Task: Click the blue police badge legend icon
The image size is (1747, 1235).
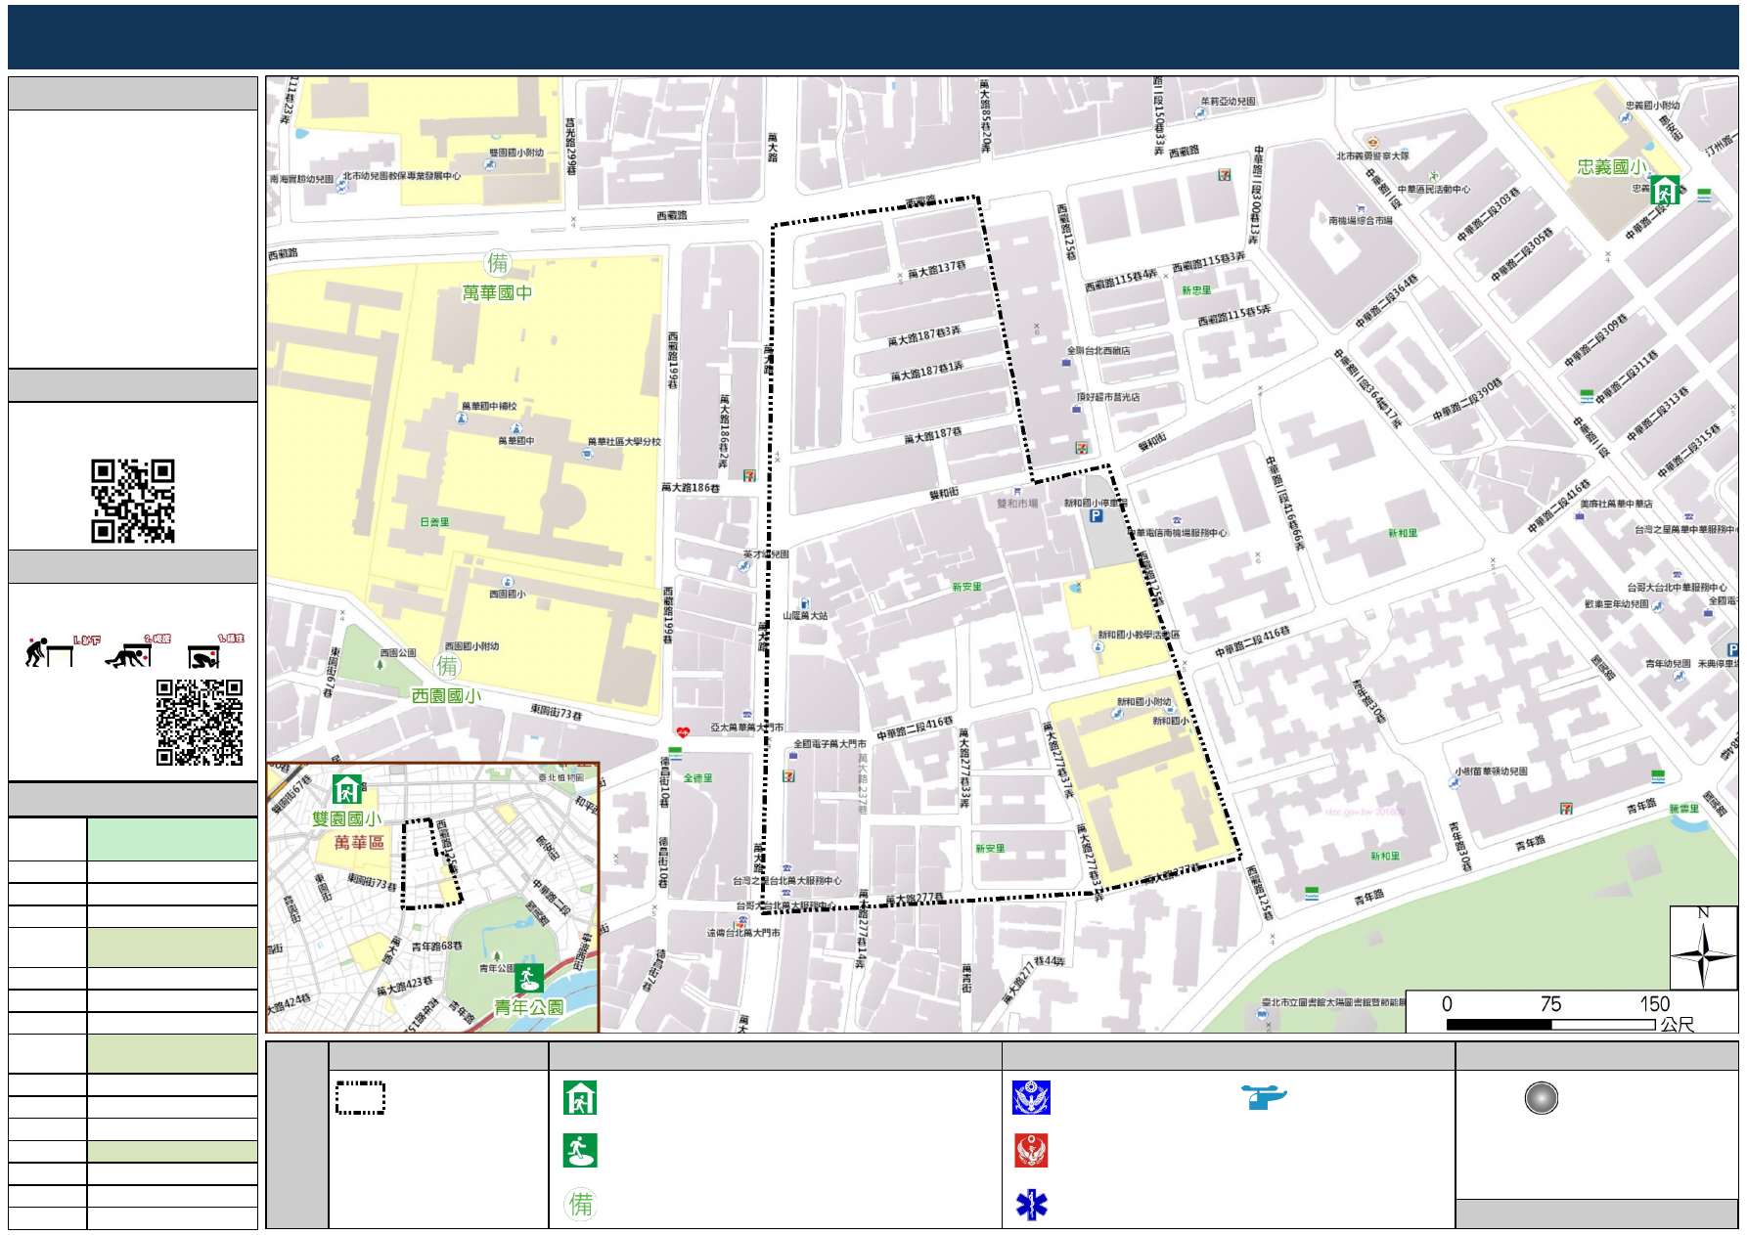Action: point(1031,1098)
